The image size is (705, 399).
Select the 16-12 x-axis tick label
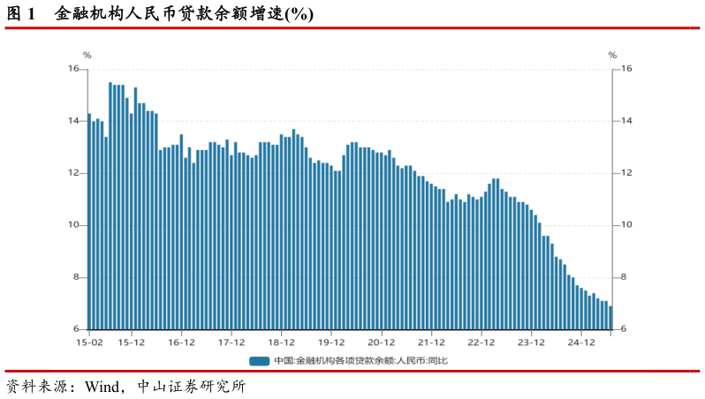click(x=181, y=342)
